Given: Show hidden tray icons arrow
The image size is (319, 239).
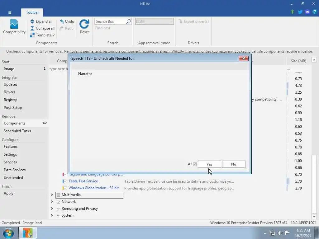Looking at the screenshot, I should point(265,233).
